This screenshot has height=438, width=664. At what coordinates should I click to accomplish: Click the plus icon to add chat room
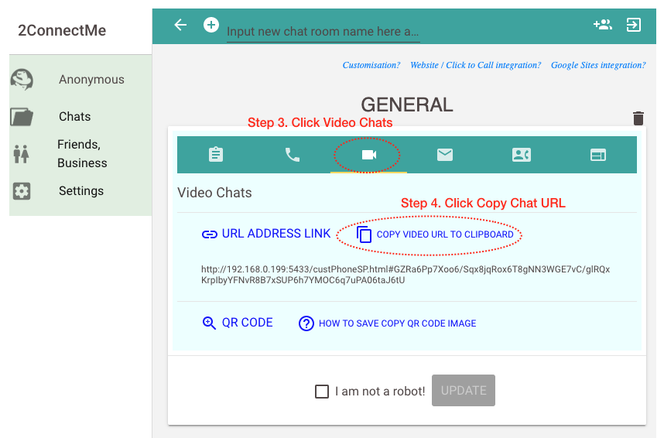[x=211, y=25]
